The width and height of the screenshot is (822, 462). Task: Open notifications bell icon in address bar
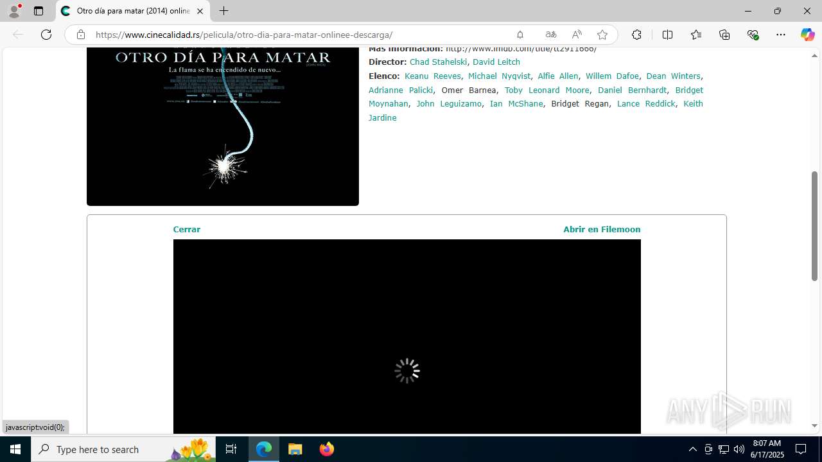(520, 35)
